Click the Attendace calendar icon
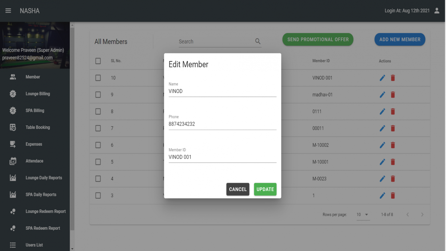The height and width of the screenshot is (251, 446). [13, 161]
